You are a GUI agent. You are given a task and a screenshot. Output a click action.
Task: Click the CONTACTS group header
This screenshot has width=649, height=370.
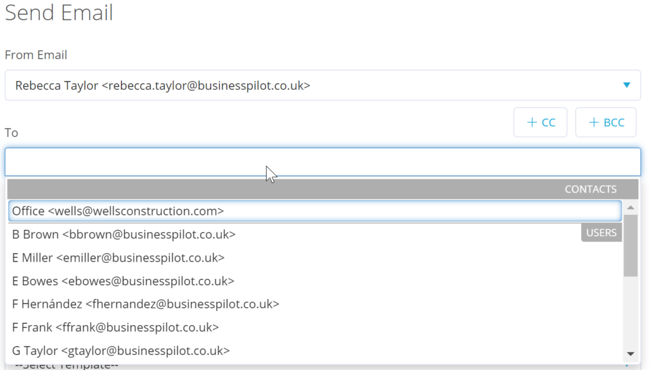tap(590, 189)
